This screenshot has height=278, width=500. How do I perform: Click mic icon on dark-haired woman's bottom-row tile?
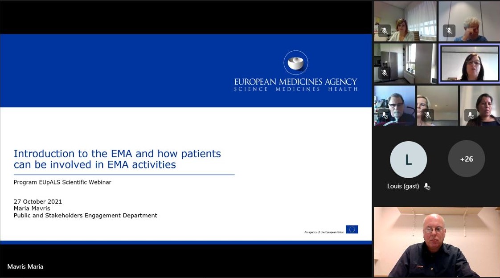[x=470, y=115]
